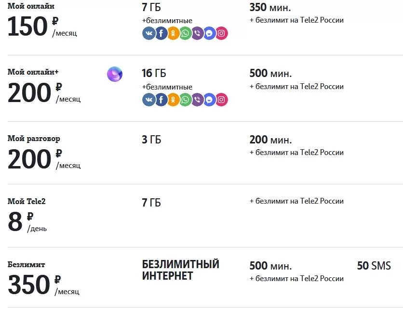
Task: Click the VK icon in the Мой онлайн+ tariff
Action: coord(149,100)
